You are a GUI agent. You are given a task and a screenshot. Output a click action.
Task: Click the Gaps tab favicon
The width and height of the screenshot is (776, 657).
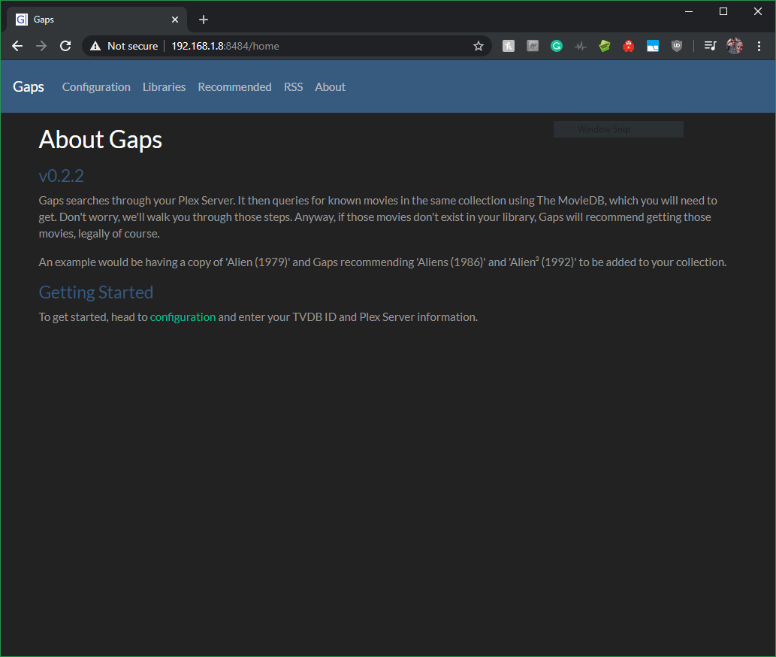[21, 20]
